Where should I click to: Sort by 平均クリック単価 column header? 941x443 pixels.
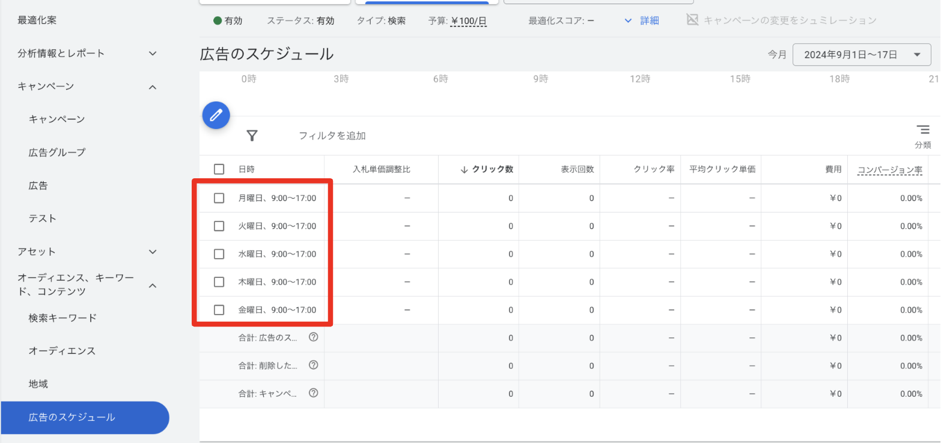click(x=722, y=169)
